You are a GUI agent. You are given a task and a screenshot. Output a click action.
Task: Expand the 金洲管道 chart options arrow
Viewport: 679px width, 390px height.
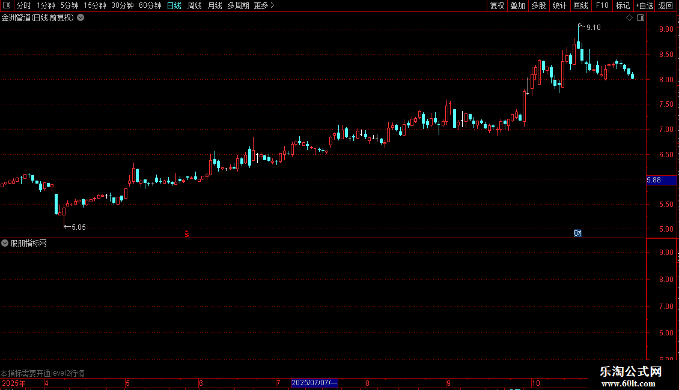coord(81,18)
